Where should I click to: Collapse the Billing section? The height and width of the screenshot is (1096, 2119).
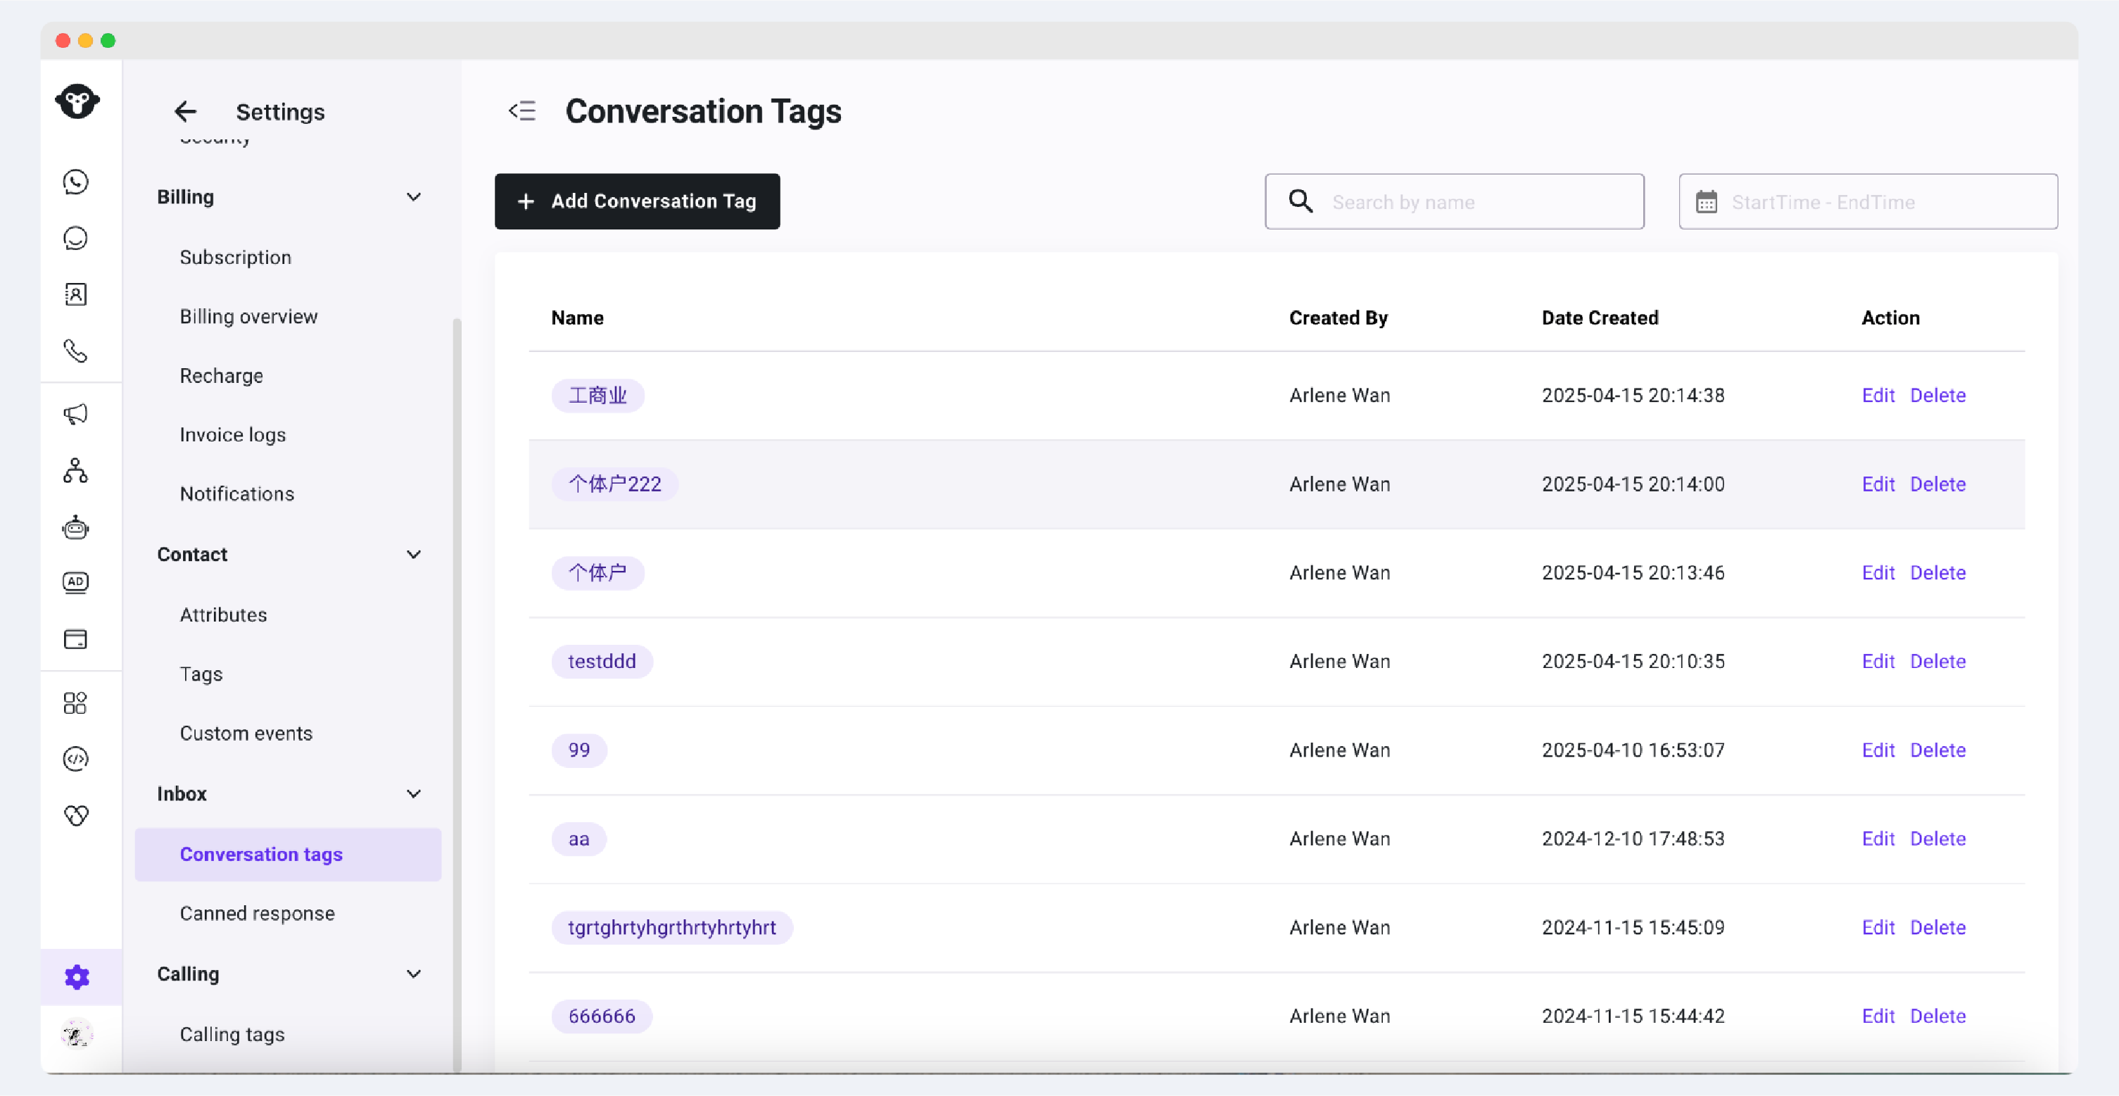(x=414, y=198)
